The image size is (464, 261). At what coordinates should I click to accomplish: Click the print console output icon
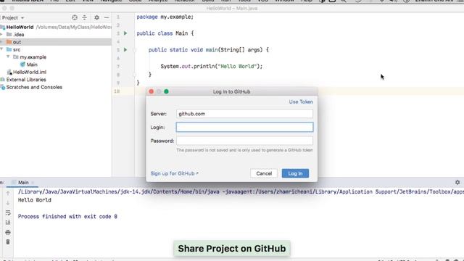8,232
